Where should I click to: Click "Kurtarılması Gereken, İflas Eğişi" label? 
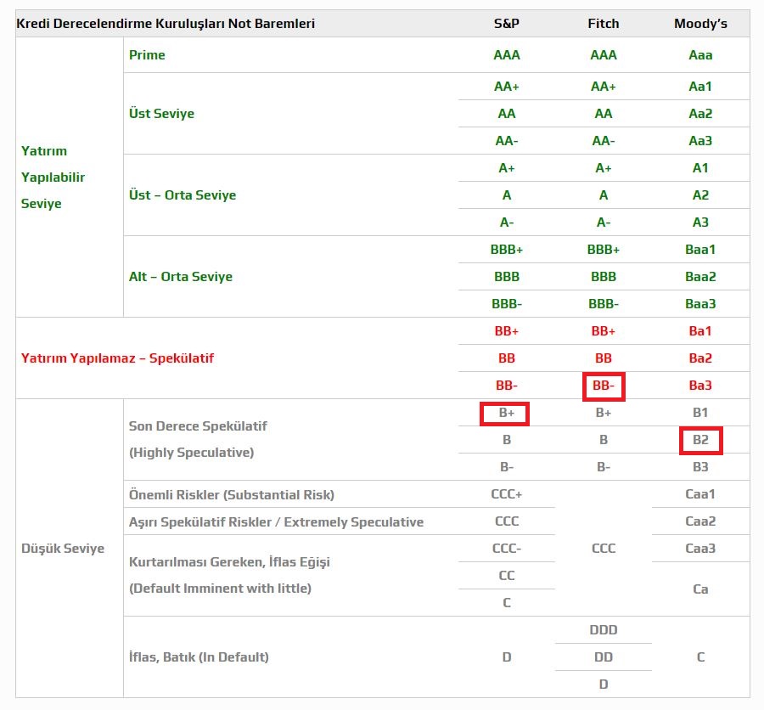[229, 561]
